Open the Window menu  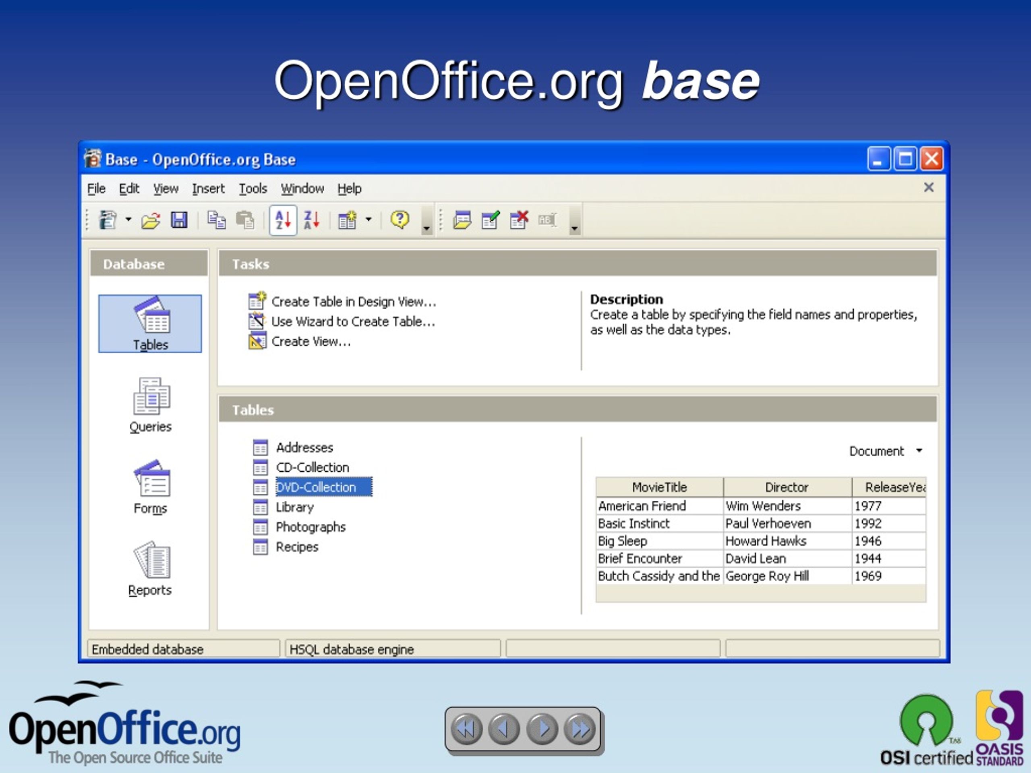[x=302, y=189]
